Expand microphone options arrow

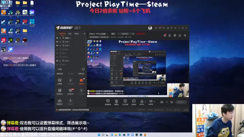(145, 102)
